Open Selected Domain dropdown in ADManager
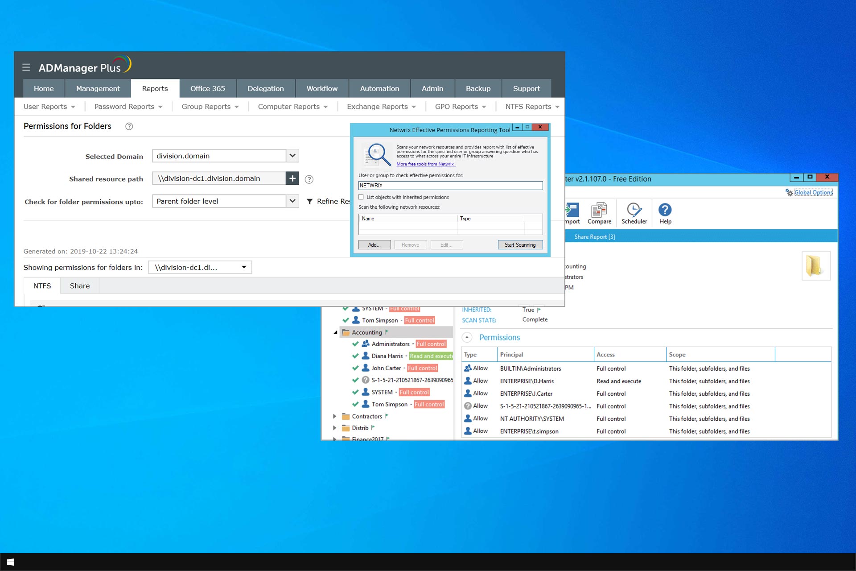This screenshot has height=571, width=856. click(x=292, y=155)
